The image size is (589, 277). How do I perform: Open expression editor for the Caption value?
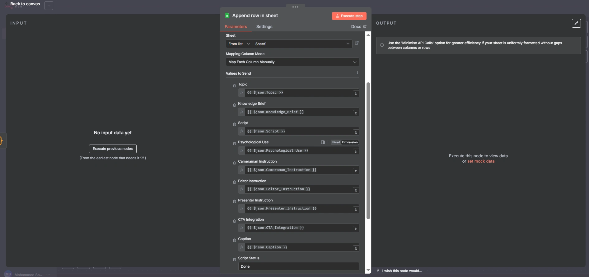point(356,248)
